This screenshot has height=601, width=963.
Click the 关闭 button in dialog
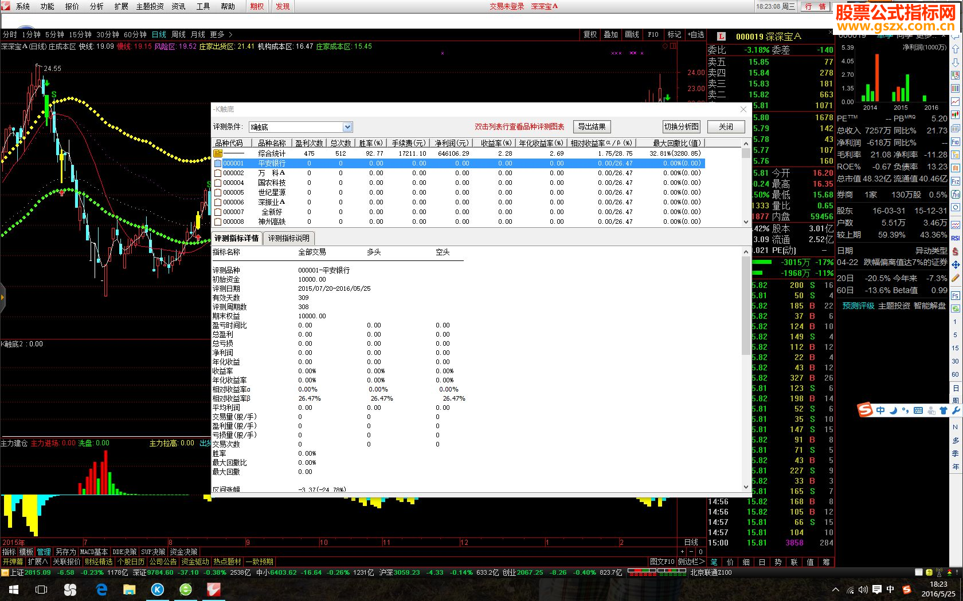point(726,126)
